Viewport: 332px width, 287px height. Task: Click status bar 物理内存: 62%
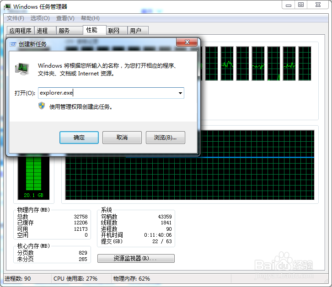(132, 278)
